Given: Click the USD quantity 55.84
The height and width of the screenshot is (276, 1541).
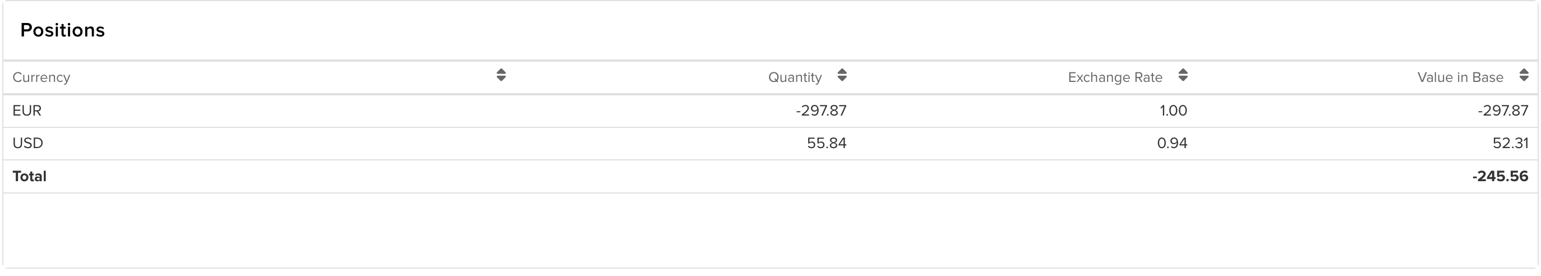Looking at the screenshot, I should (826, 144).
